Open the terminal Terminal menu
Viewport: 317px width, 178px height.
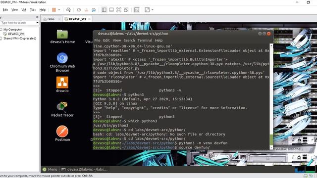[145, 41]
